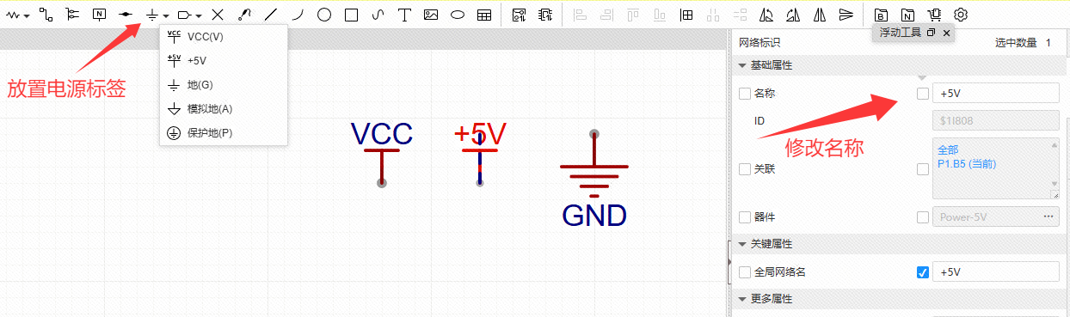Check the 名称 property checkbox
The image size is (1070, 317).
[745, 93]
